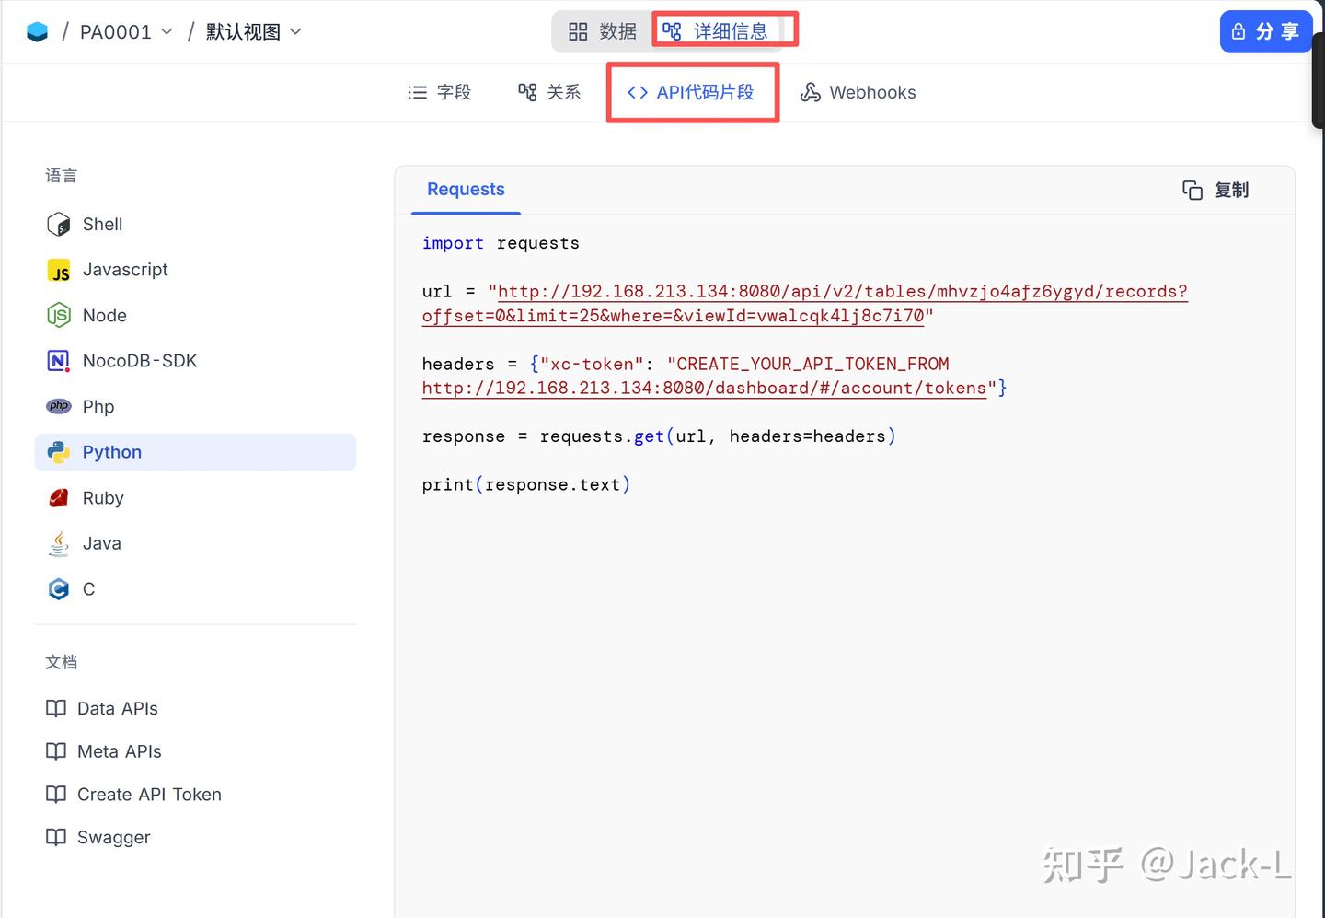Pick the Node language icon

coord(58,316)
